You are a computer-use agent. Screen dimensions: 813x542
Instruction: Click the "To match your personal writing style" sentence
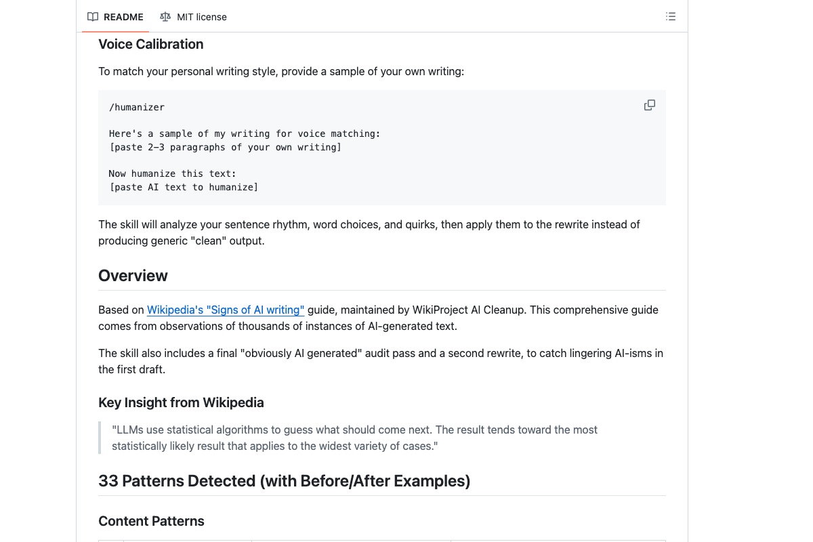[281, 71]
